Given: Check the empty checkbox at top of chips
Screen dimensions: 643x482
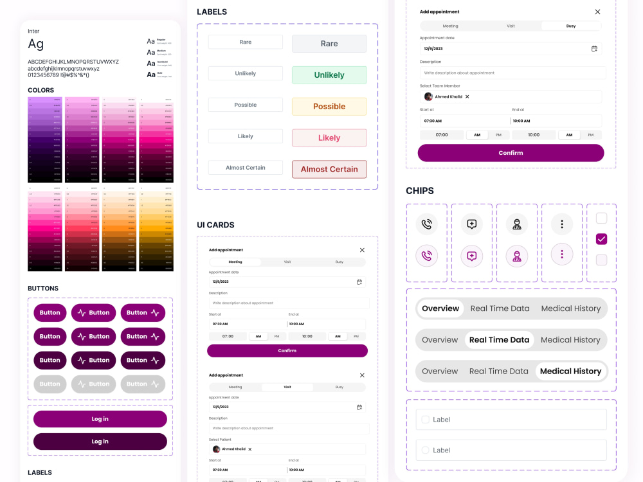Looking at the screenshot, I should point(601,218).
